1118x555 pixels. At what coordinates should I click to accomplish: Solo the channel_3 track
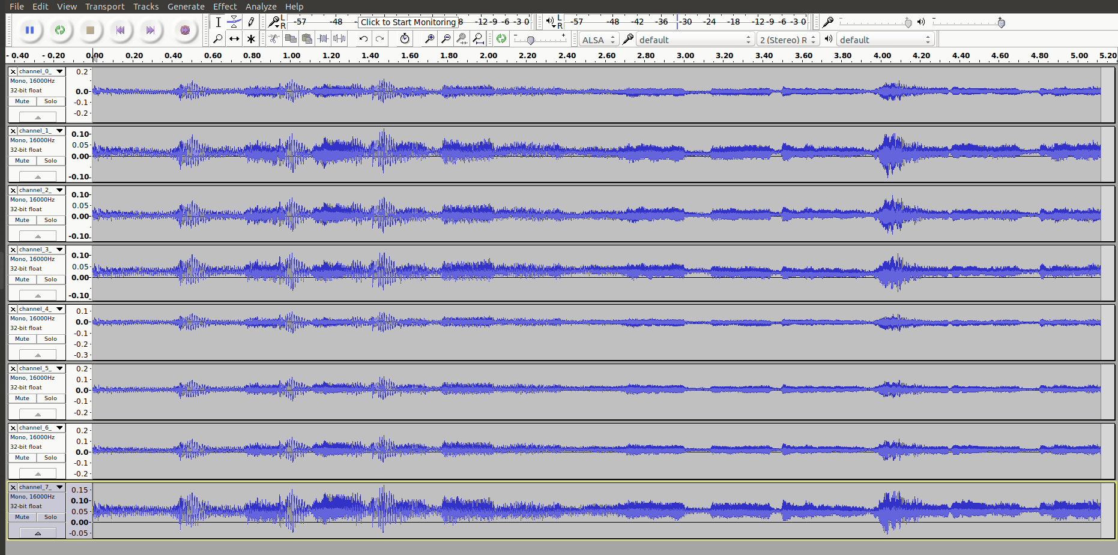click(50, 279)
